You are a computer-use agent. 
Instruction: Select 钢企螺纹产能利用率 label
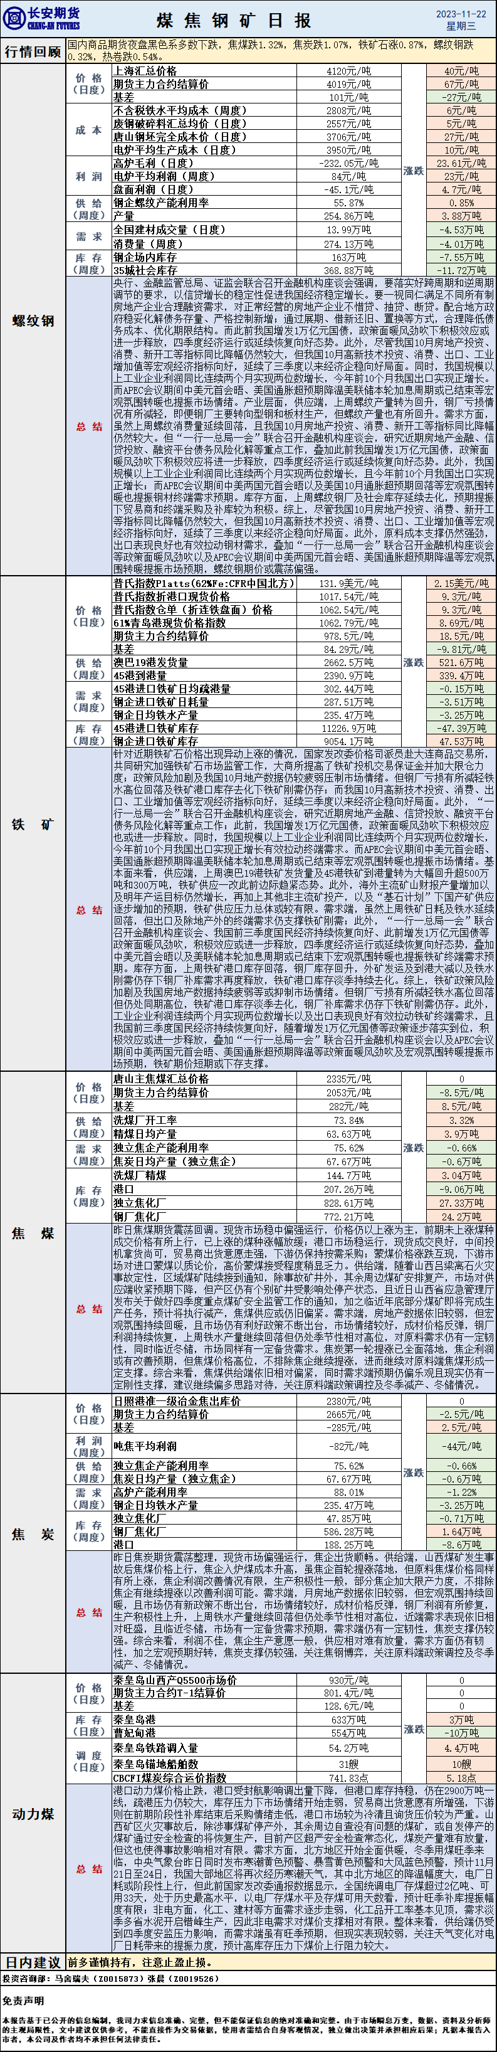(x=161, y=203)
